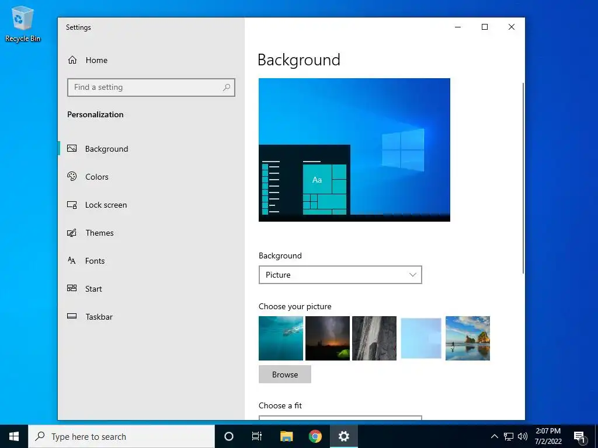Close the Settings window
Screen dimensions: 598x448
pyautogui.click(x=512, y=27)
